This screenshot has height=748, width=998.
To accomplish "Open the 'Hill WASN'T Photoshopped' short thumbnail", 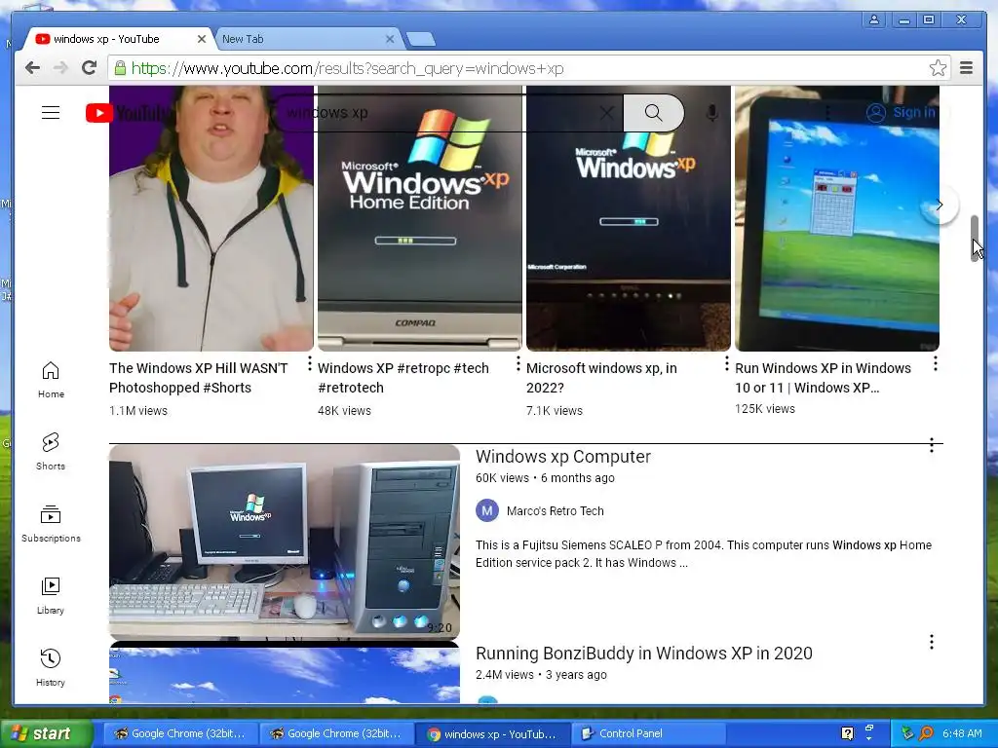I will pos(211,218).
